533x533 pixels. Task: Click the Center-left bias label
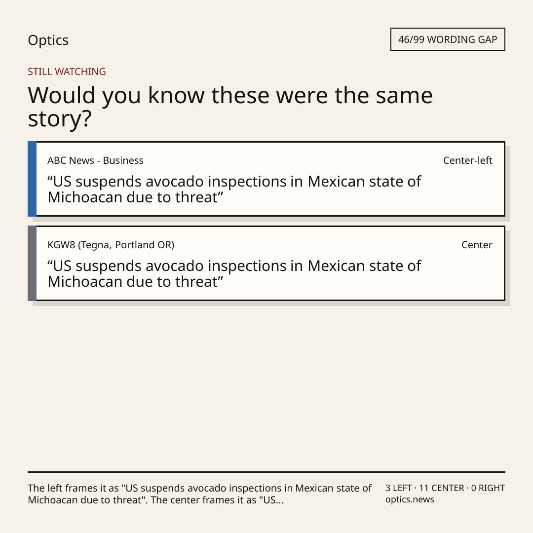468,160
